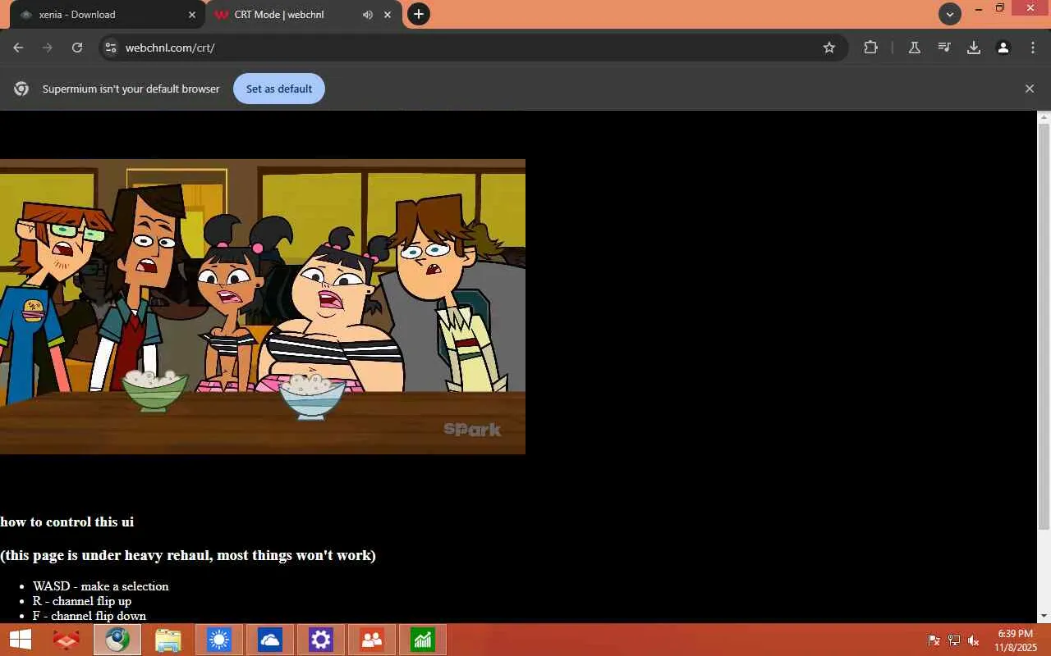
Task: Open the browser Downloads icon
Action: pos(974,48)
